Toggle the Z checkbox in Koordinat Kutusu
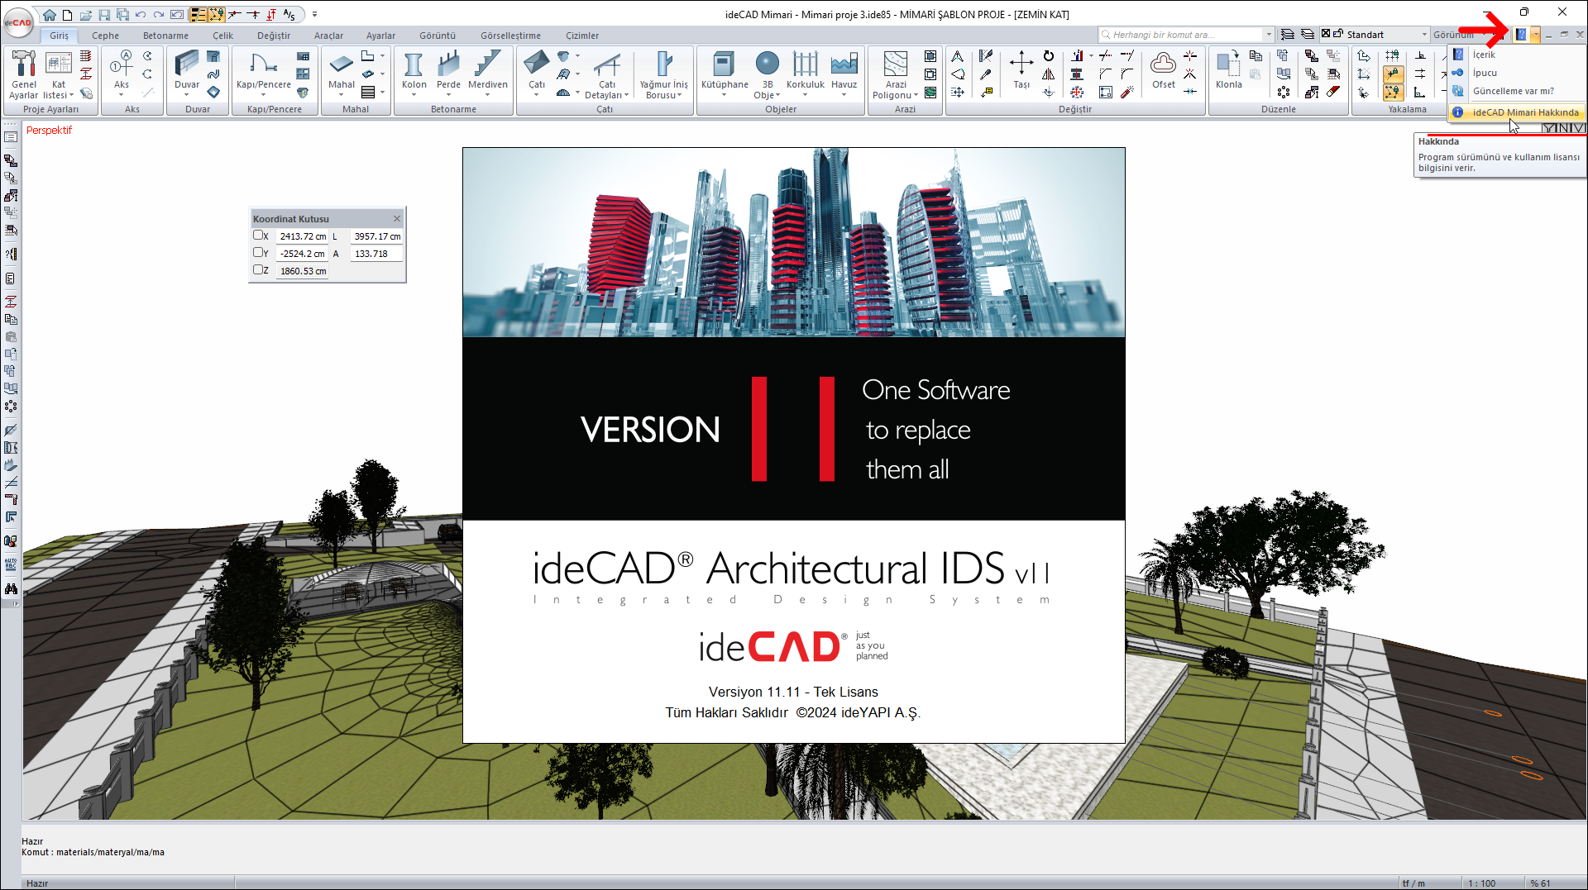This screenshot has width=1588, height=890. point(258,270)
